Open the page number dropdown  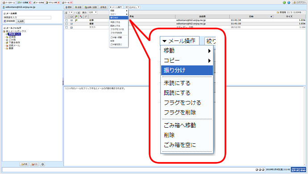click(x=71, y=12)
